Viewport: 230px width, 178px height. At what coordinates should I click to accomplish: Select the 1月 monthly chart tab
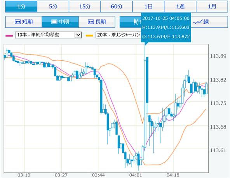(212, 7)
